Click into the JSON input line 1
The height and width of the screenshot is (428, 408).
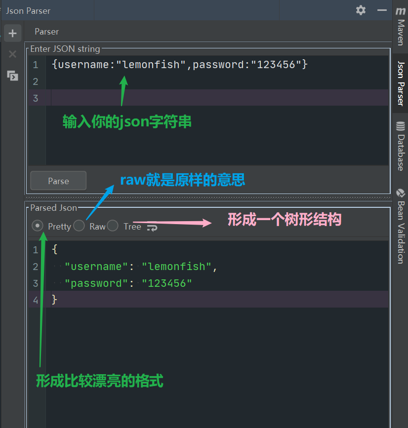pyautogui.click(x=180, y=65)
